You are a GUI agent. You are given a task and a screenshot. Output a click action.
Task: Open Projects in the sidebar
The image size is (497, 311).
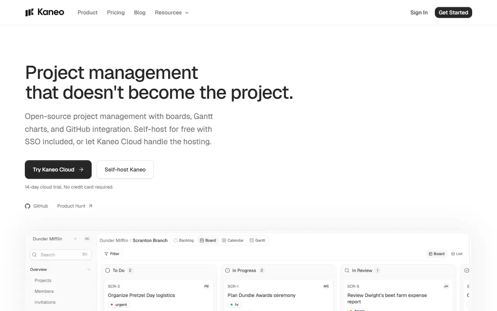43,280
